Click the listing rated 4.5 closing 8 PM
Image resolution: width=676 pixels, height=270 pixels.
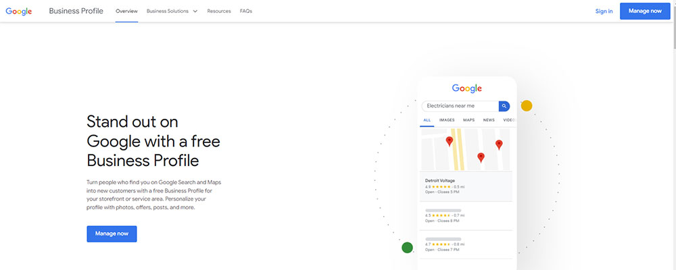(x=466, y=216)
